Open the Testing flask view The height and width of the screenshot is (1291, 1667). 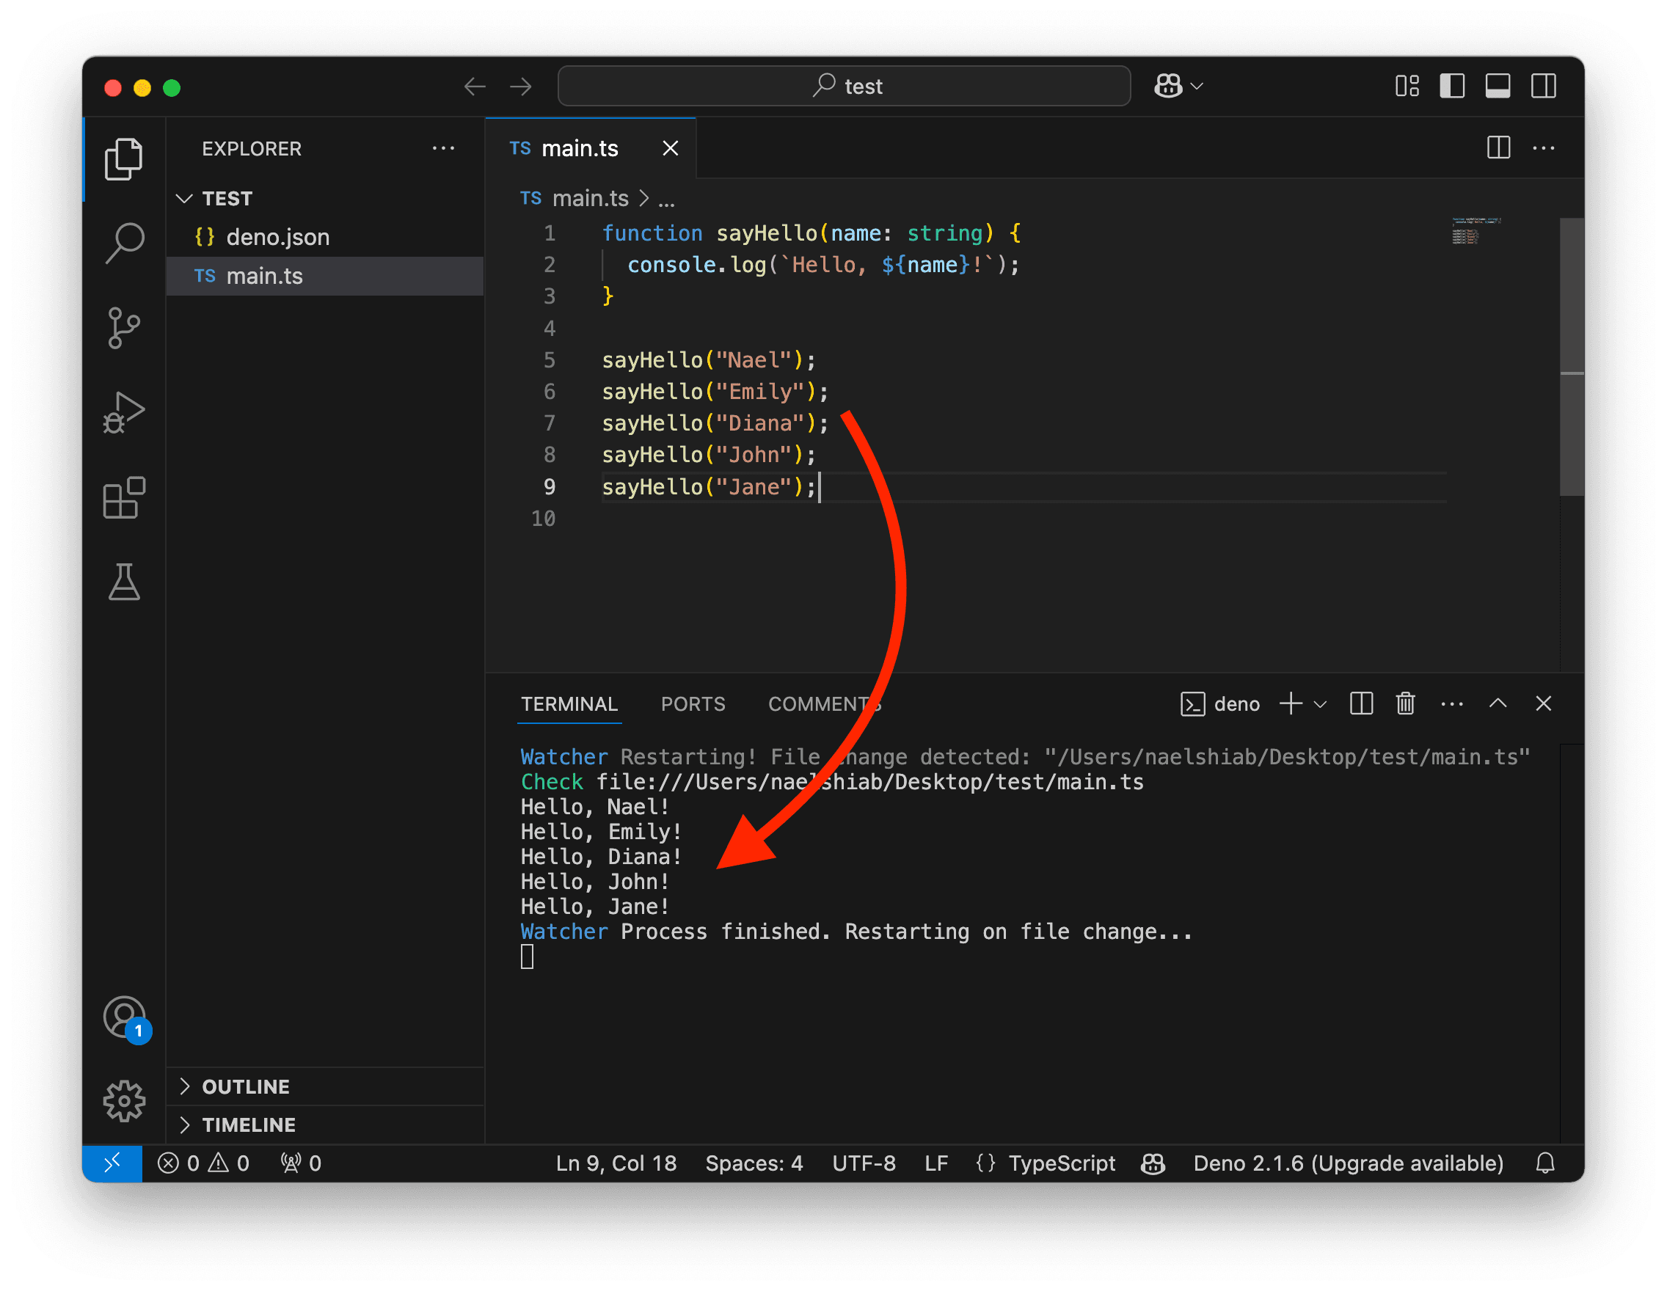pos(124,582)
